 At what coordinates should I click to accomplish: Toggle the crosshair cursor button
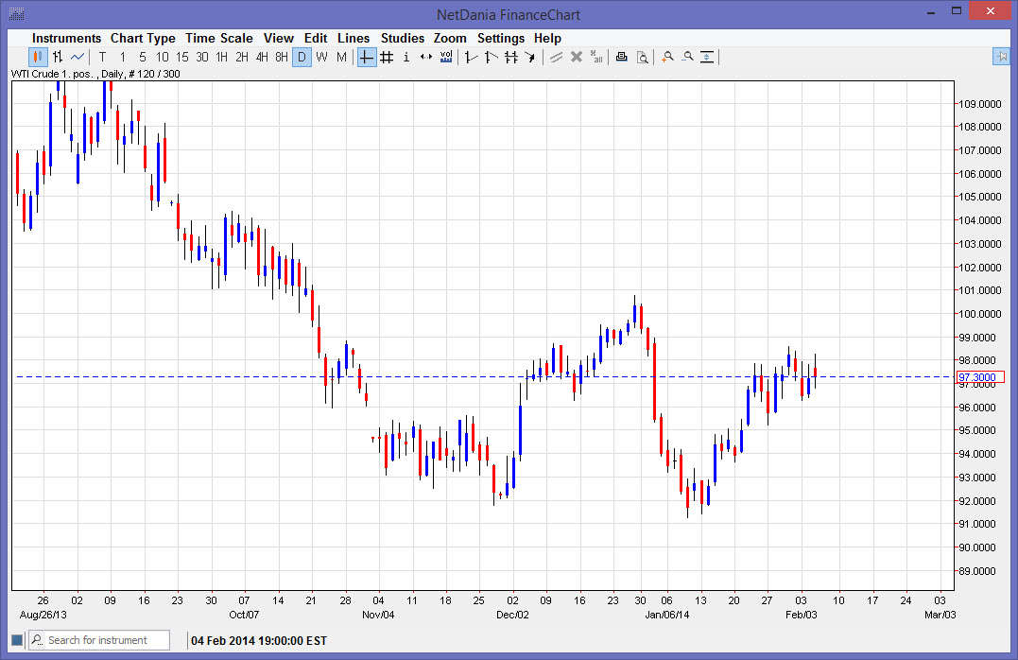[x=367, y=57]
